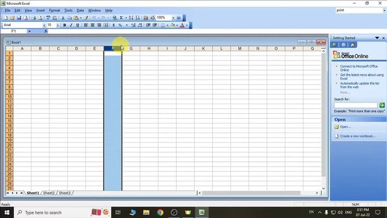Click the Decrease Indent icon
Viewport: 387px width, 218px height.
click(148, 25)
